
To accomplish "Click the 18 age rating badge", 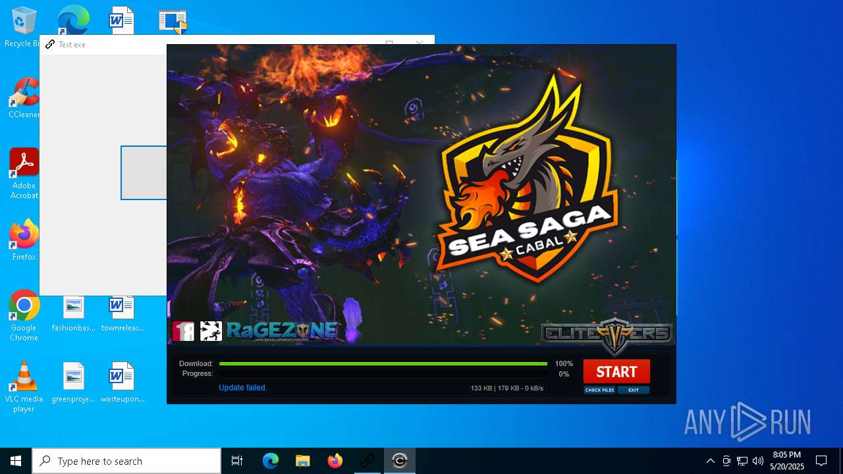I will [183, 330].
